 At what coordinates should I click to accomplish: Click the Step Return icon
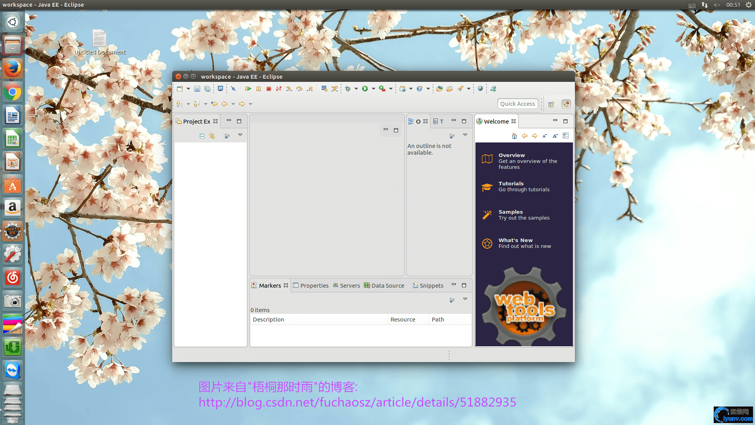pos(310,89)
